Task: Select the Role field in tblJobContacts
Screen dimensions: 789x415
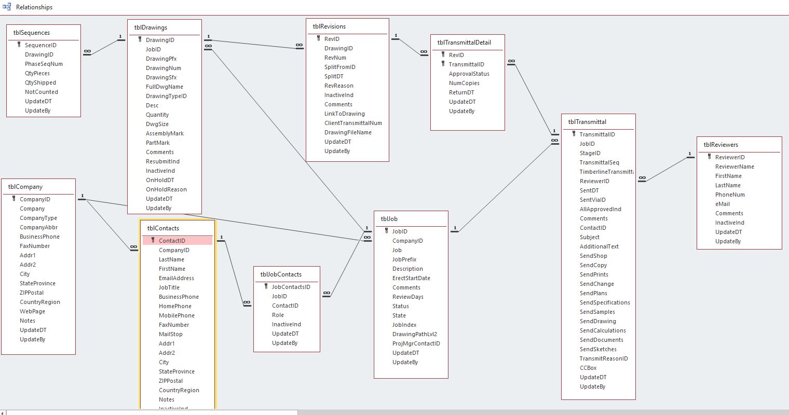Action: (278, 315)
